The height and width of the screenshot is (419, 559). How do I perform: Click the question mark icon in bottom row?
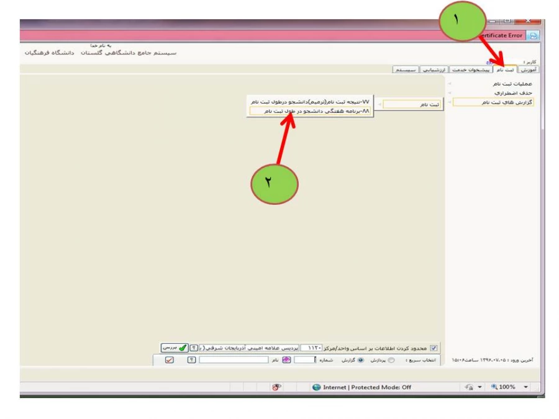pos(191,361)
